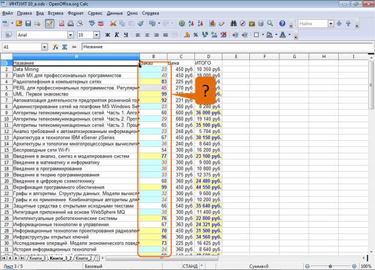Toggle Underline (Ч) formatting

(126, 35)
